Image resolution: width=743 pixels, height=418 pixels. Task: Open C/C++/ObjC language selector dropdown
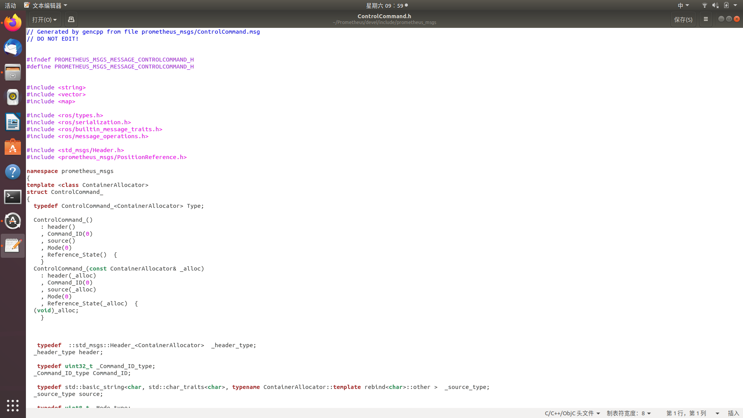572,413
